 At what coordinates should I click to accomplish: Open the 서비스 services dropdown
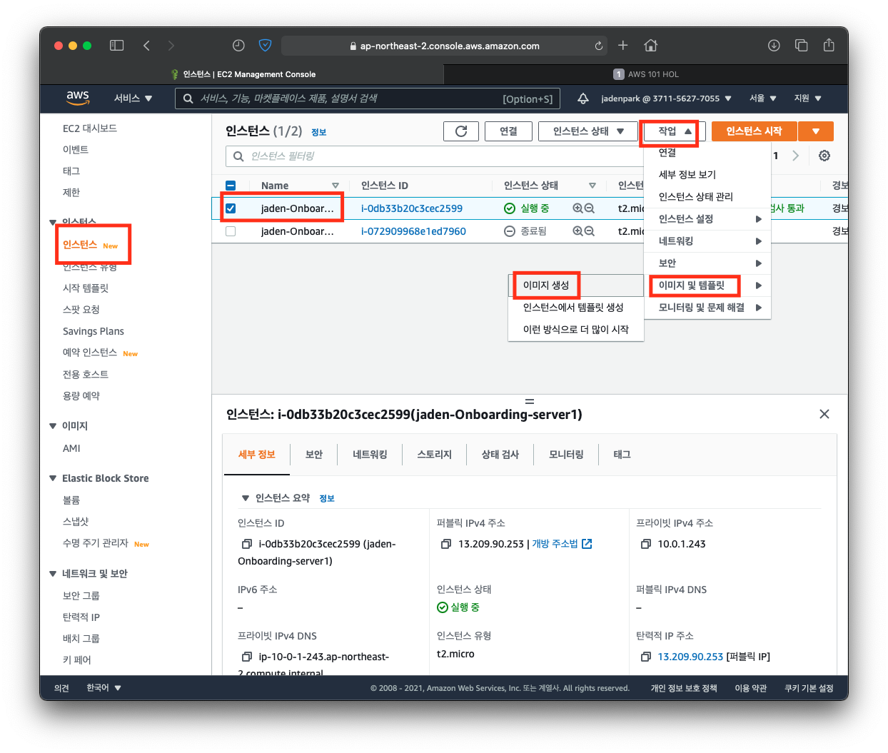click(133, 98)
